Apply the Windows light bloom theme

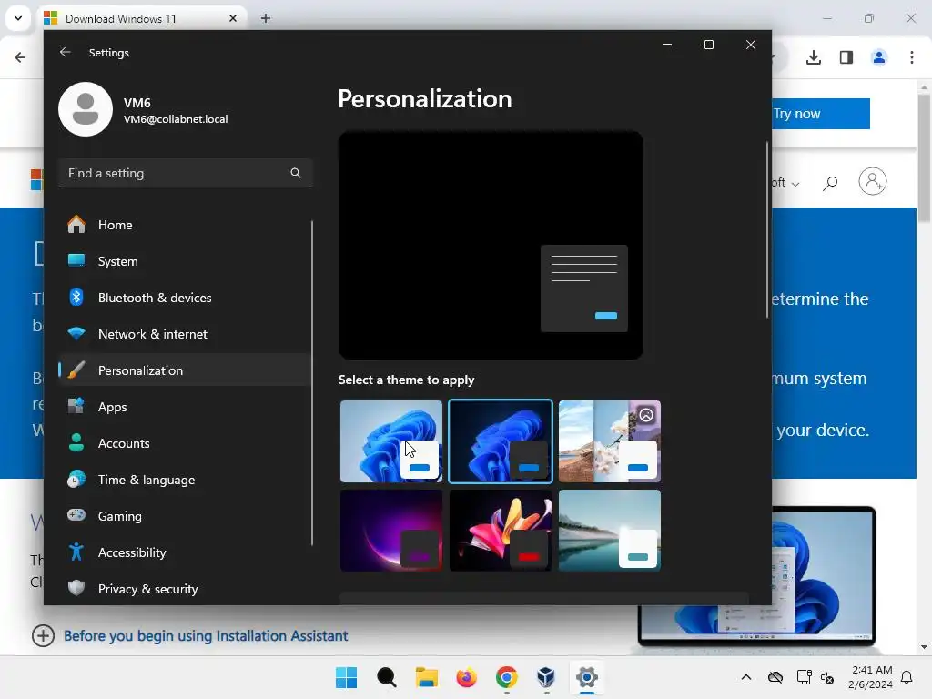click(391, 441)
